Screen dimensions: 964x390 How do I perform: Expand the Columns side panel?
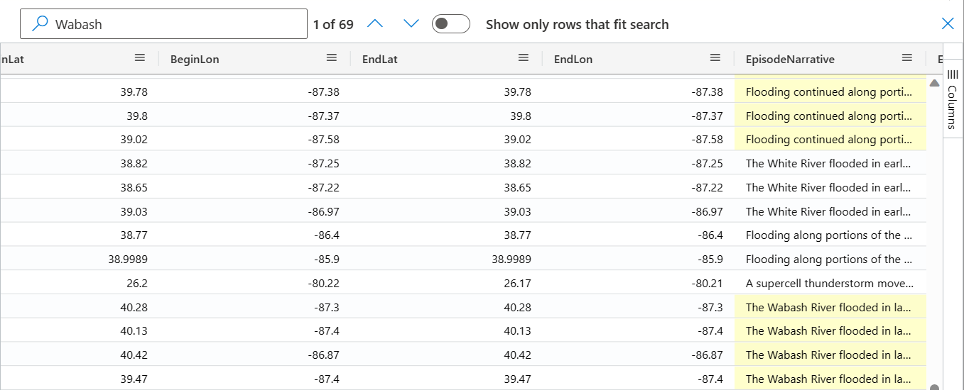[953, 99]
